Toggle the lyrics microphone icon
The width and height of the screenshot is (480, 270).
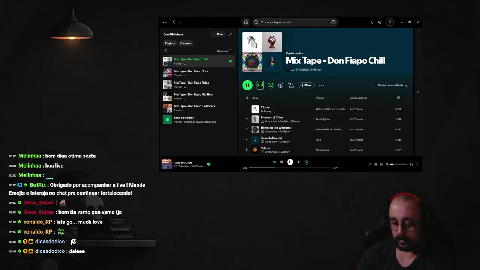pyautogui.click(x=370, y=164)
